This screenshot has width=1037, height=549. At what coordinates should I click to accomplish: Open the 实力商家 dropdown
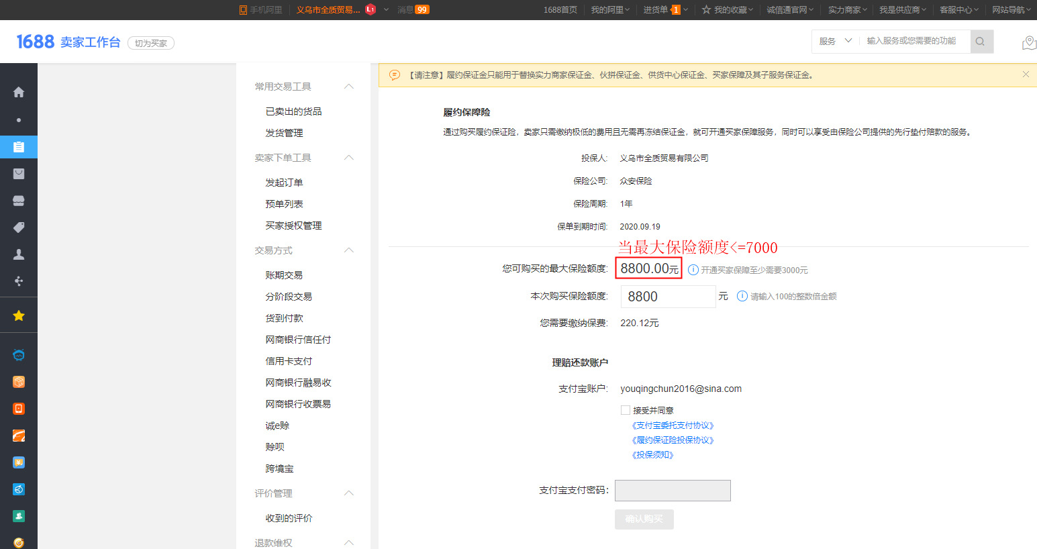848,9
